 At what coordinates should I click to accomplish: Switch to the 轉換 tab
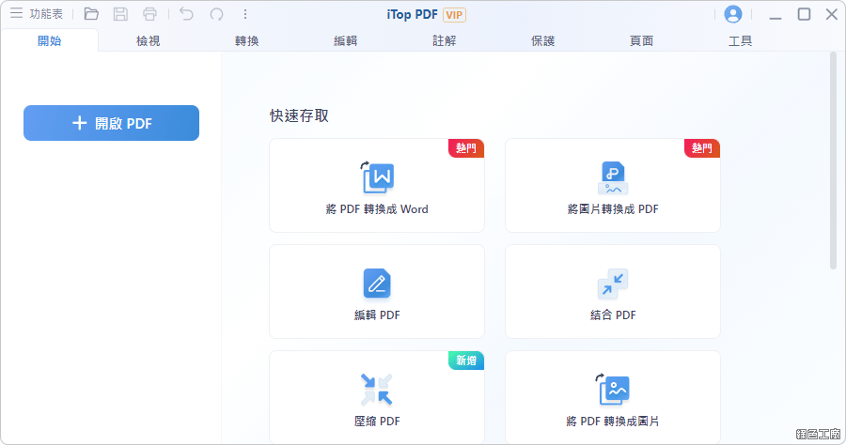pos(246,40)
